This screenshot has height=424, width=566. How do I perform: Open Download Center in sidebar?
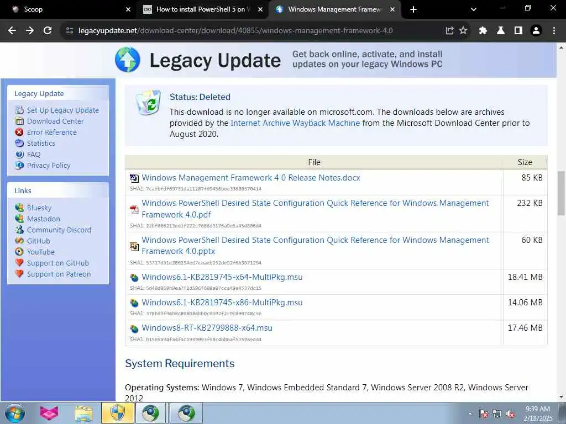[x=55, y=121]
